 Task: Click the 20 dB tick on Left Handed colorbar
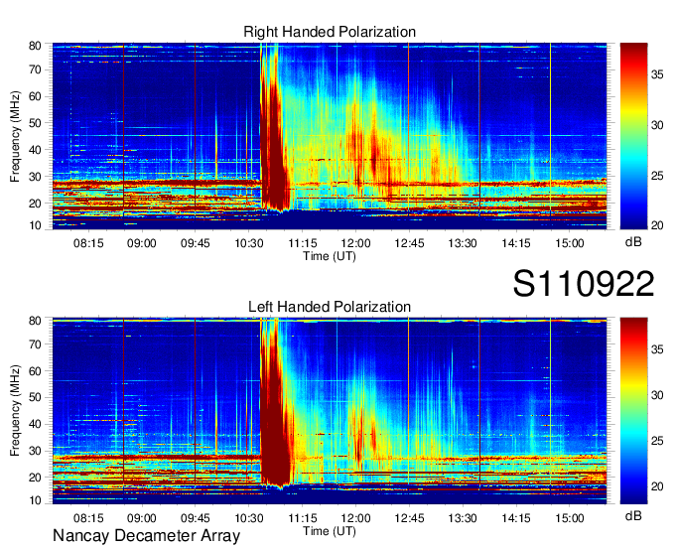pyautogui.click(x=657, y=486)
